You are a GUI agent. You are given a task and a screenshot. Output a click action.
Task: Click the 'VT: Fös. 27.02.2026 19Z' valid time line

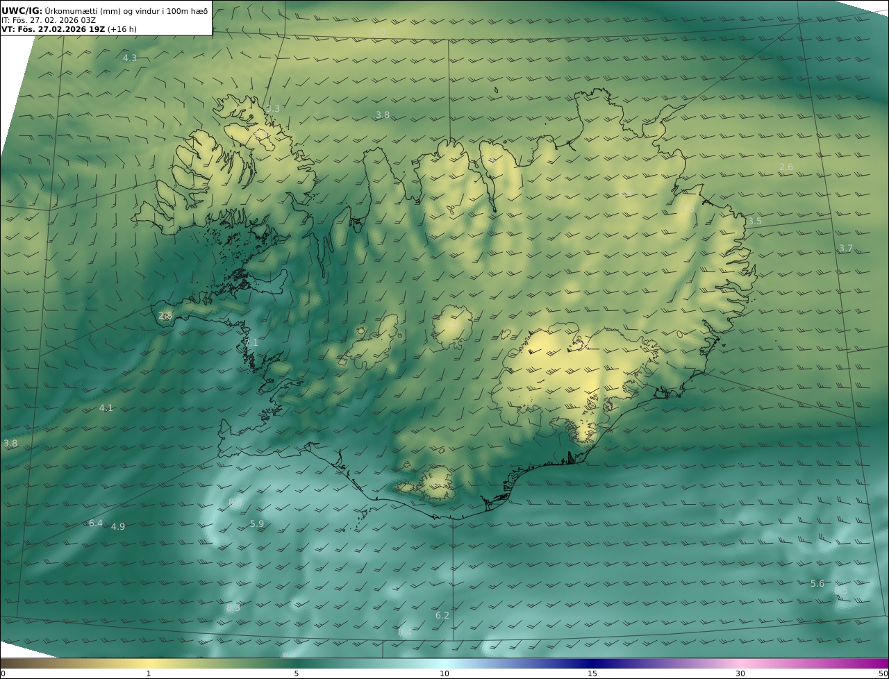point(53,30)
